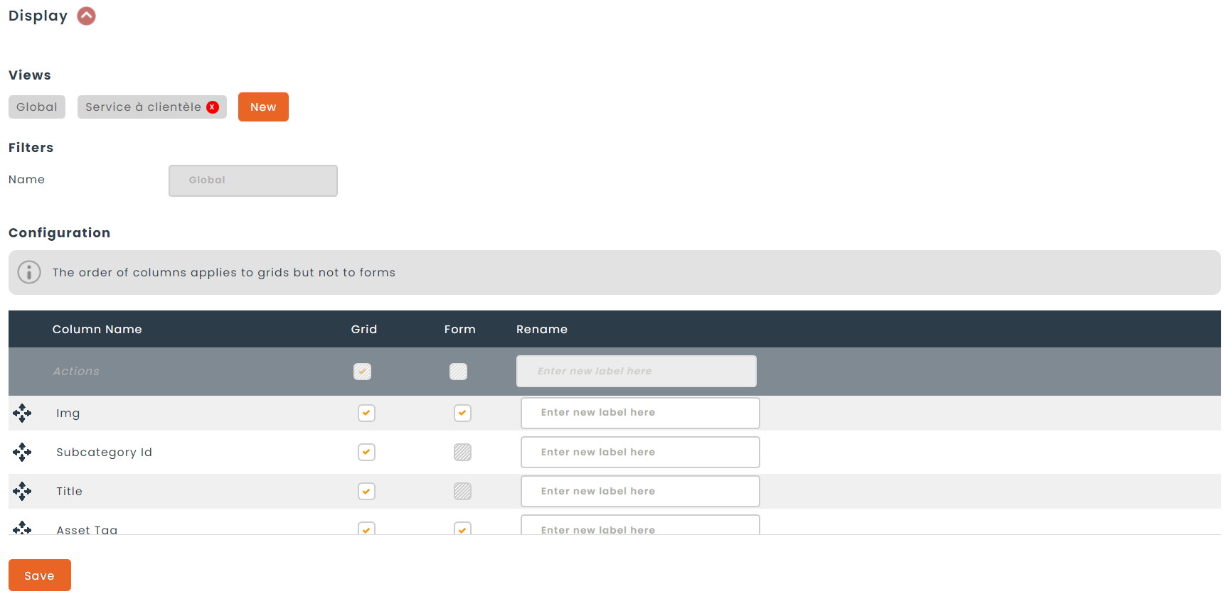Toggle Form checkbox for Subcategory Id
1224x606 pixels.
(x=462, y=452)
